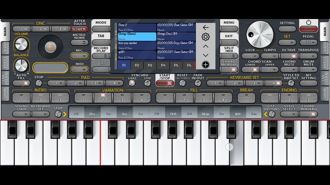330x185 pixels.
Task: Adjust the VOLUME knob
Action: pos(21,44)
